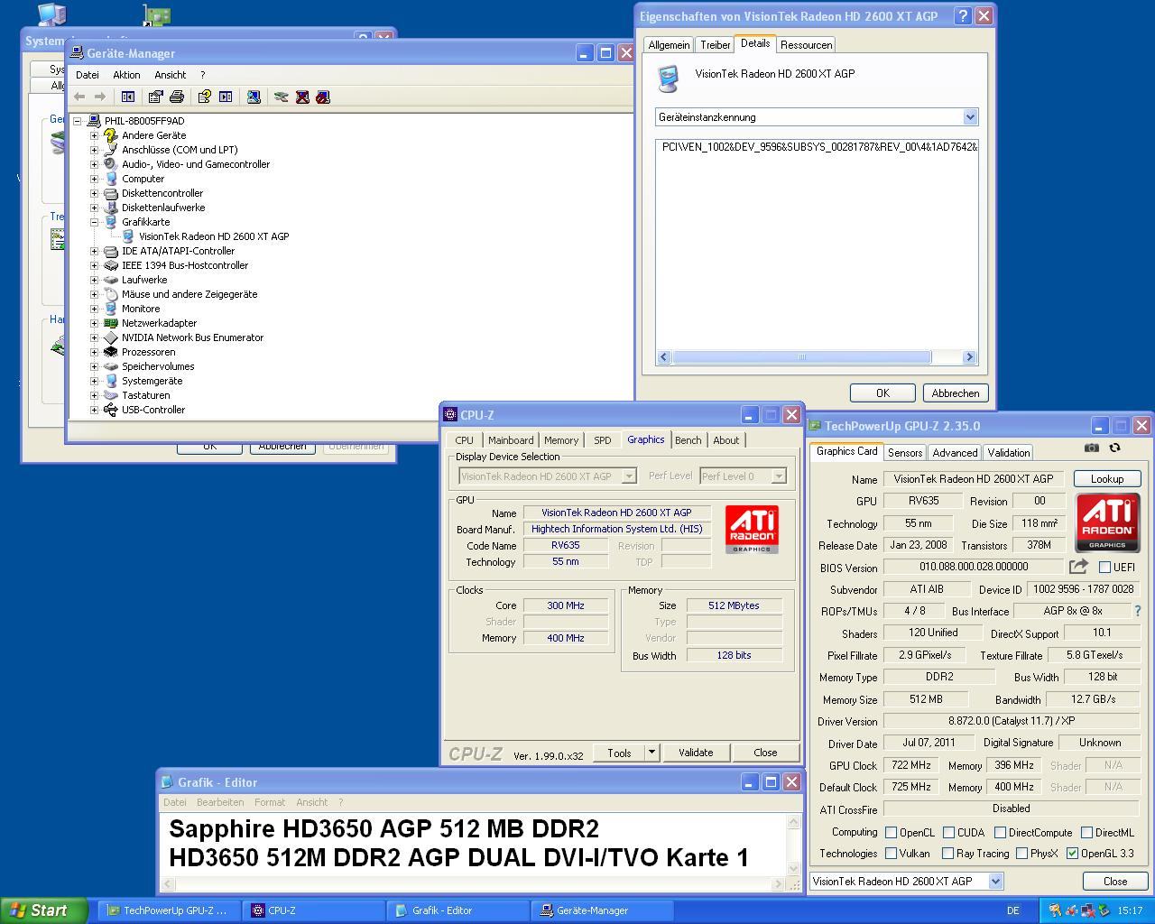
Task: Toggle the OpenGL 3.3 checkbox
Action: (x=1072, y=853)
